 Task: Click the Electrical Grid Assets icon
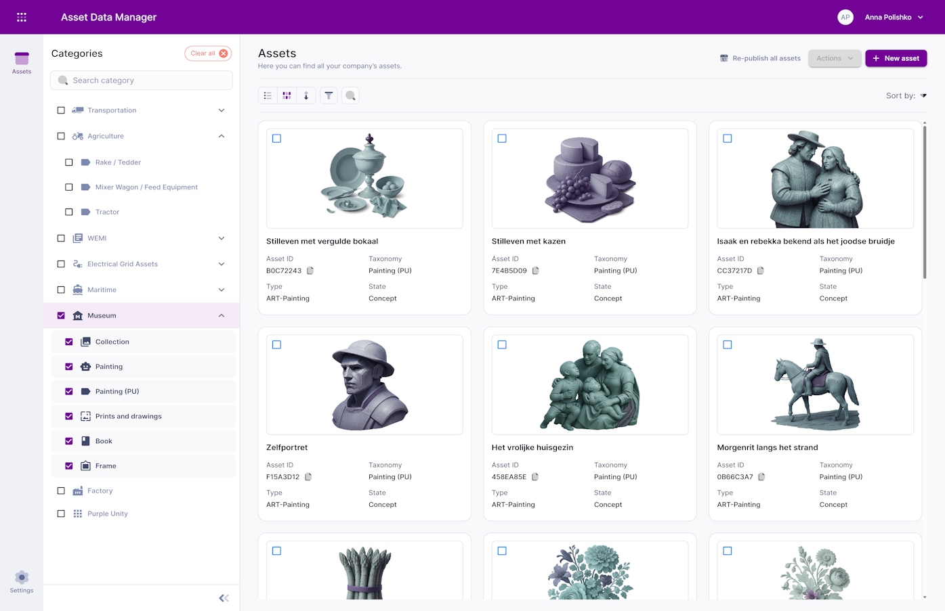coord(78,264)
